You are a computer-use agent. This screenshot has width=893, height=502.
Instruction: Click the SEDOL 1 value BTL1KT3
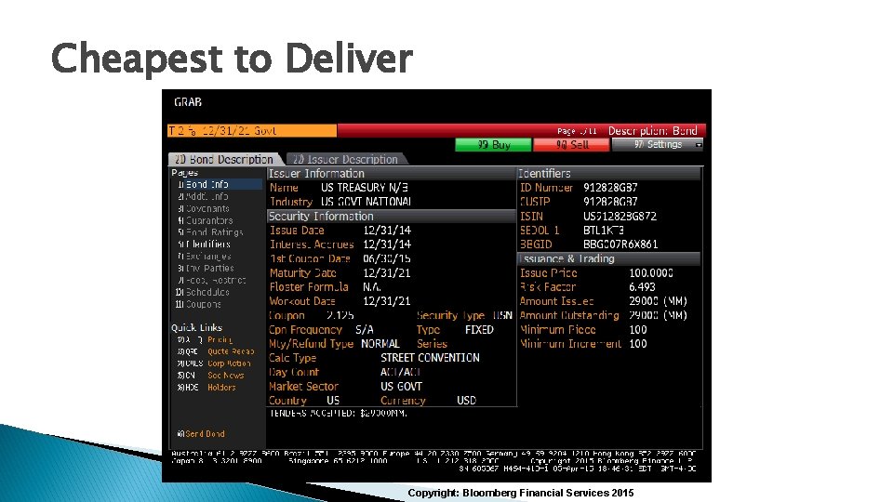point(604,231)
